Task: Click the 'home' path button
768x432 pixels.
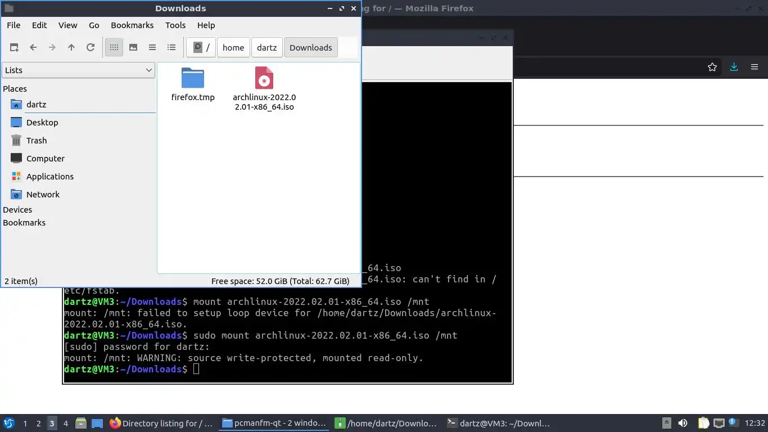Action: 233,48
